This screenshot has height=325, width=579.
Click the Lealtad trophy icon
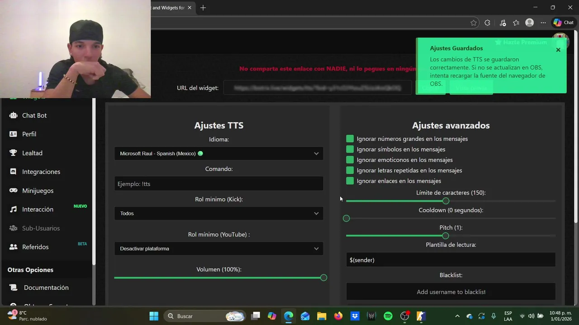13,153
